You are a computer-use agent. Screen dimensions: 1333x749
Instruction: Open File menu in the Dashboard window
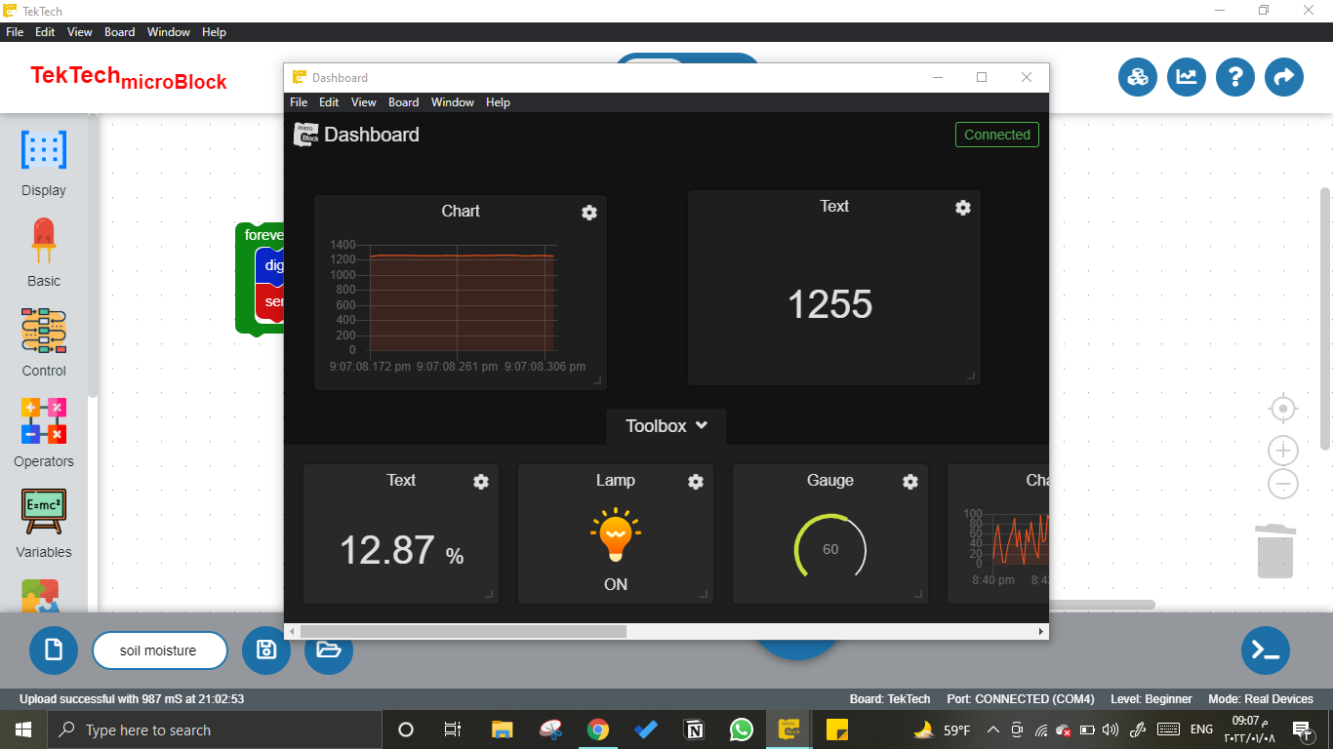(x=299, y=102)
